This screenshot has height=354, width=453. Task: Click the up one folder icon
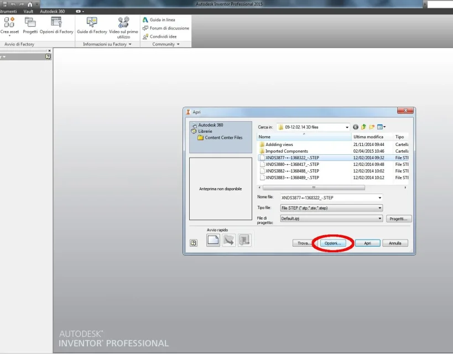pyautogui.click(x=363, y=127)
